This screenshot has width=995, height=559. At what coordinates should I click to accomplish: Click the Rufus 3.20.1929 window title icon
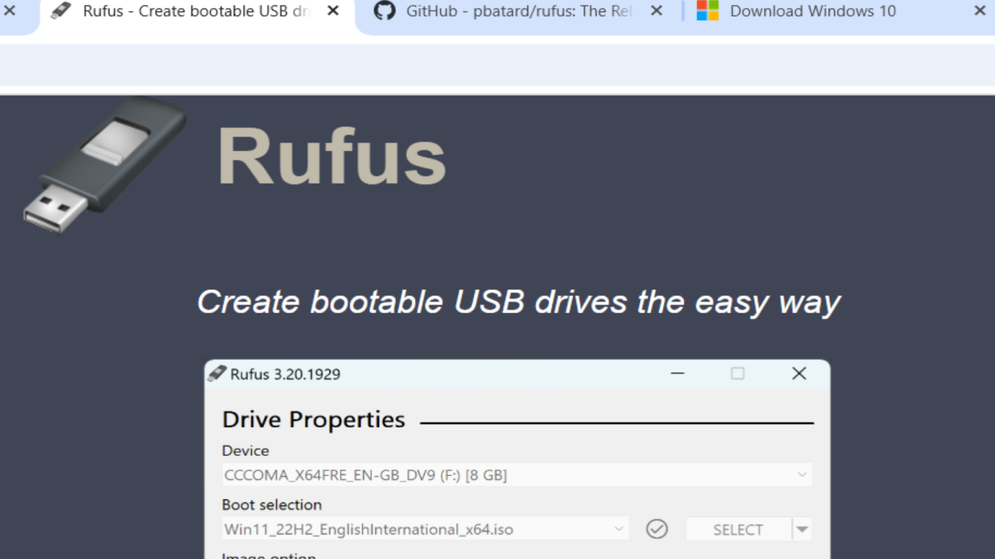pyautogui.click(x=217, y=374)
